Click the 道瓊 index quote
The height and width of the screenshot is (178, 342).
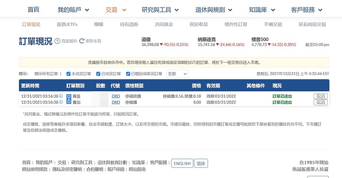pos(165,42)
